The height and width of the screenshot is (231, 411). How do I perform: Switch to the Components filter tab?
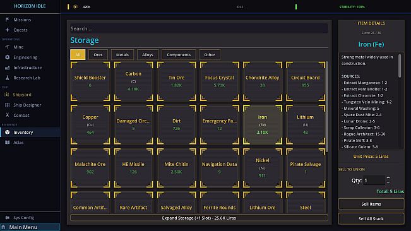pos(179,55)
